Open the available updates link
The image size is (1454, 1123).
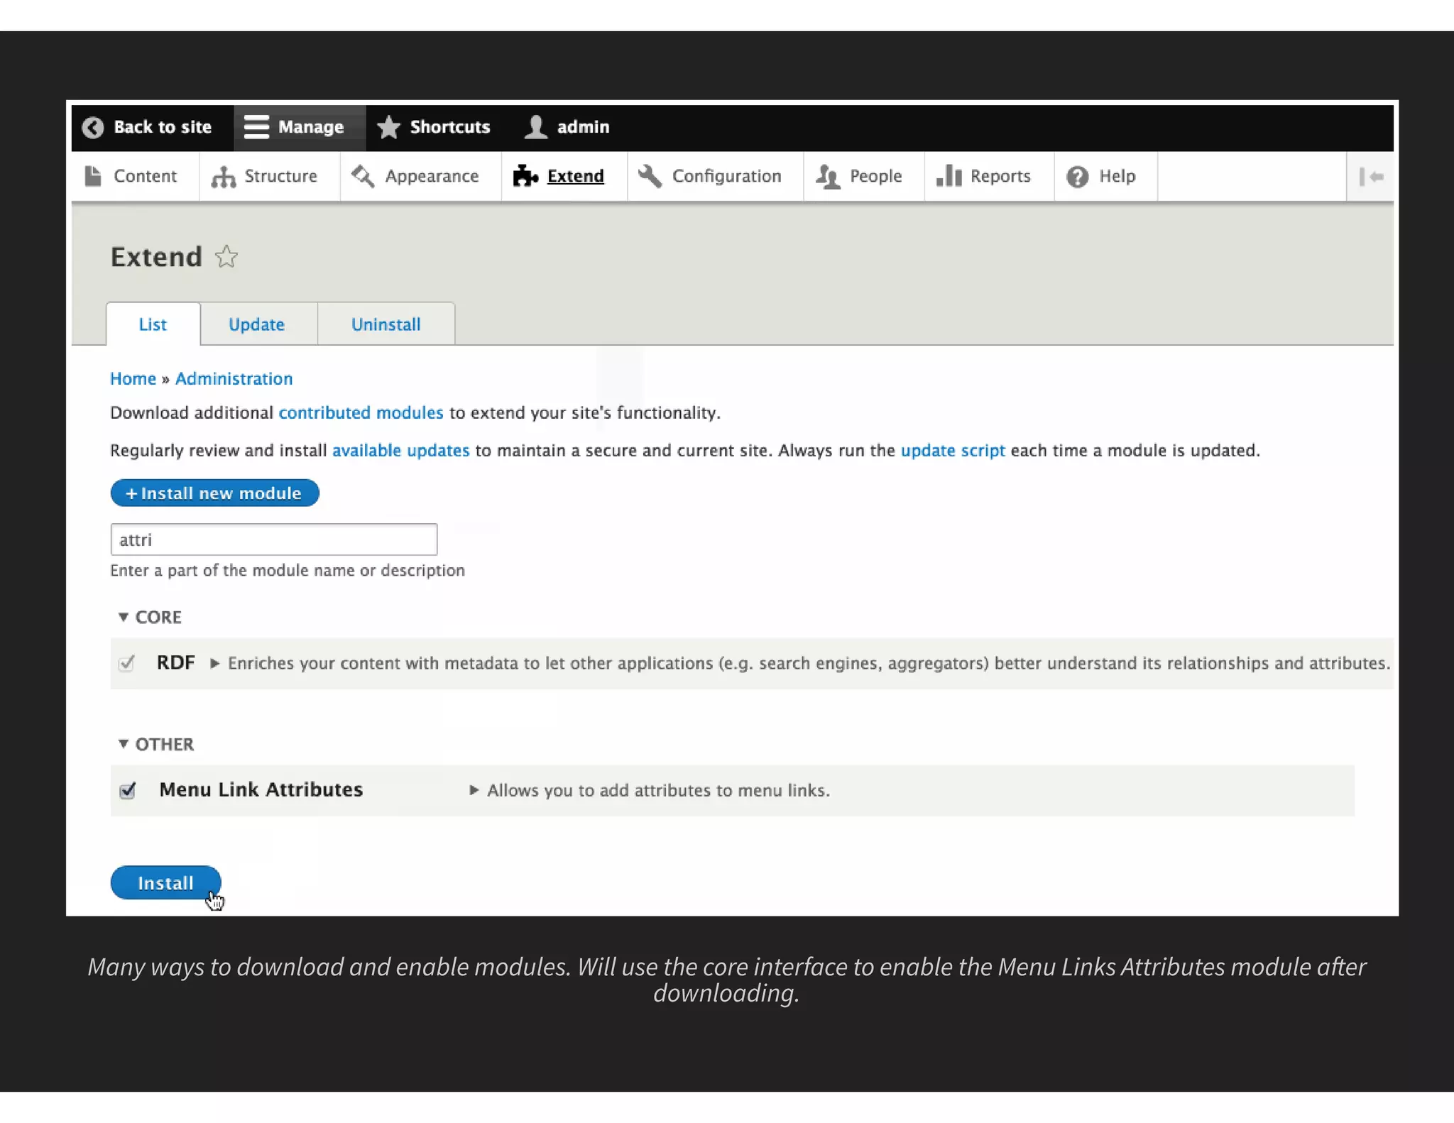pos(400,450)
